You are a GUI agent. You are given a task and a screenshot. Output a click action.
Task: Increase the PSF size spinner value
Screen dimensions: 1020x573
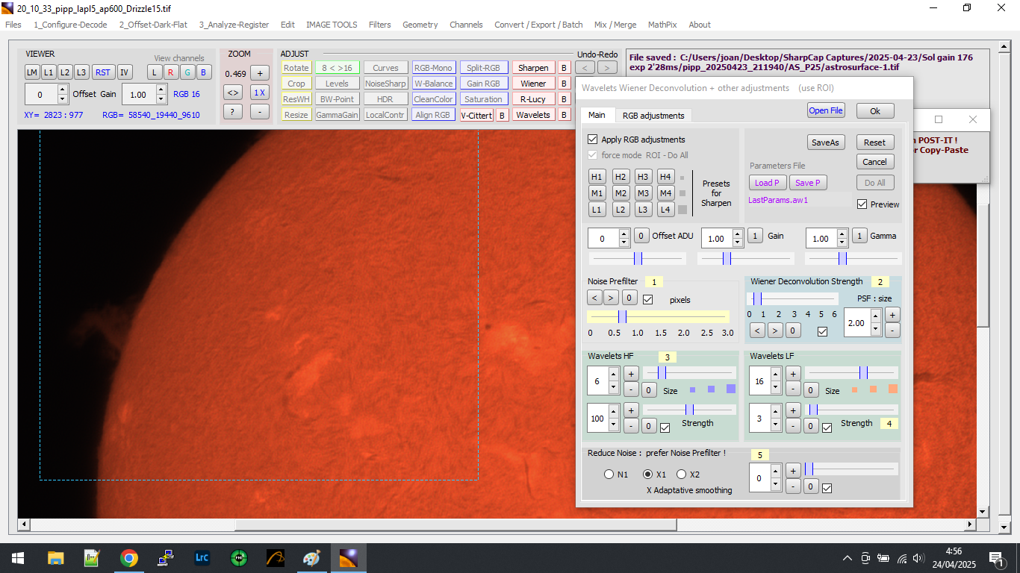(877, 317)
